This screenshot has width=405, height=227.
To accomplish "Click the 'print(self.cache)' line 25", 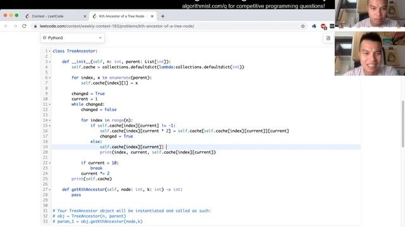I will pyautogui.click(x=91, y=178).
